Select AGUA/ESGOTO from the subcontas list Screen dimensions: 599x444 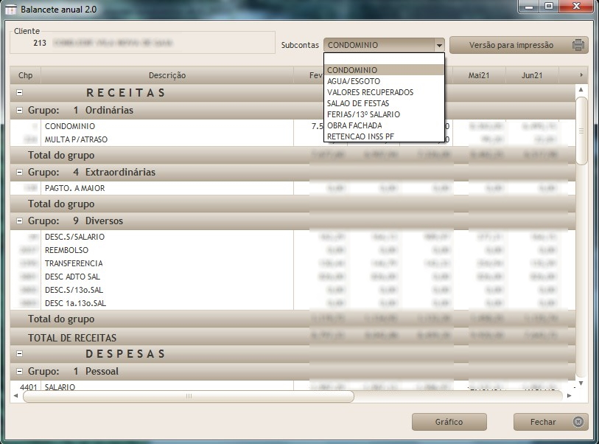[354, 81]
